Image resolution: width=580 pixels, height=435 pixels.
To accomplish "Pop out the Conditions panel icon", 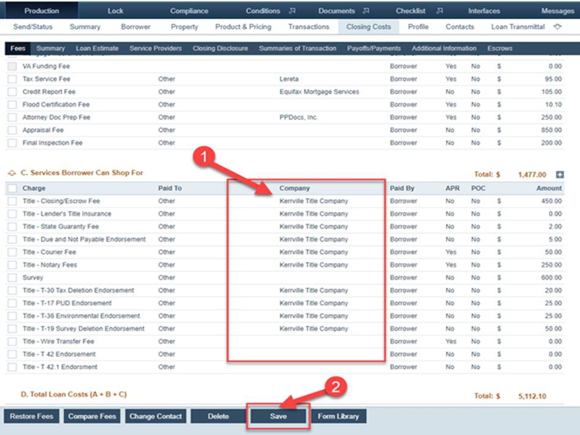I will pos(292,11).
